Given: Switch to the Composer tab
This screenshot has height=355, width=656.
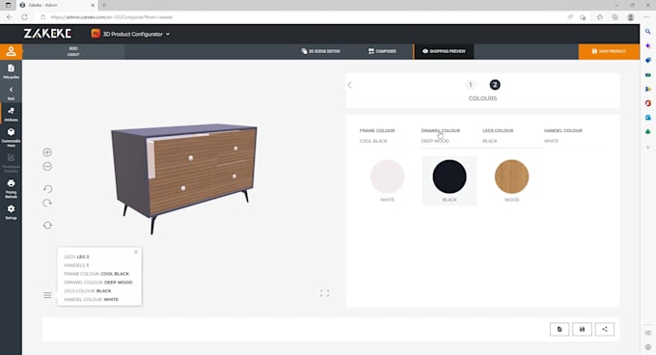Looking at the screenshot, I should click(x=382, y=51).
